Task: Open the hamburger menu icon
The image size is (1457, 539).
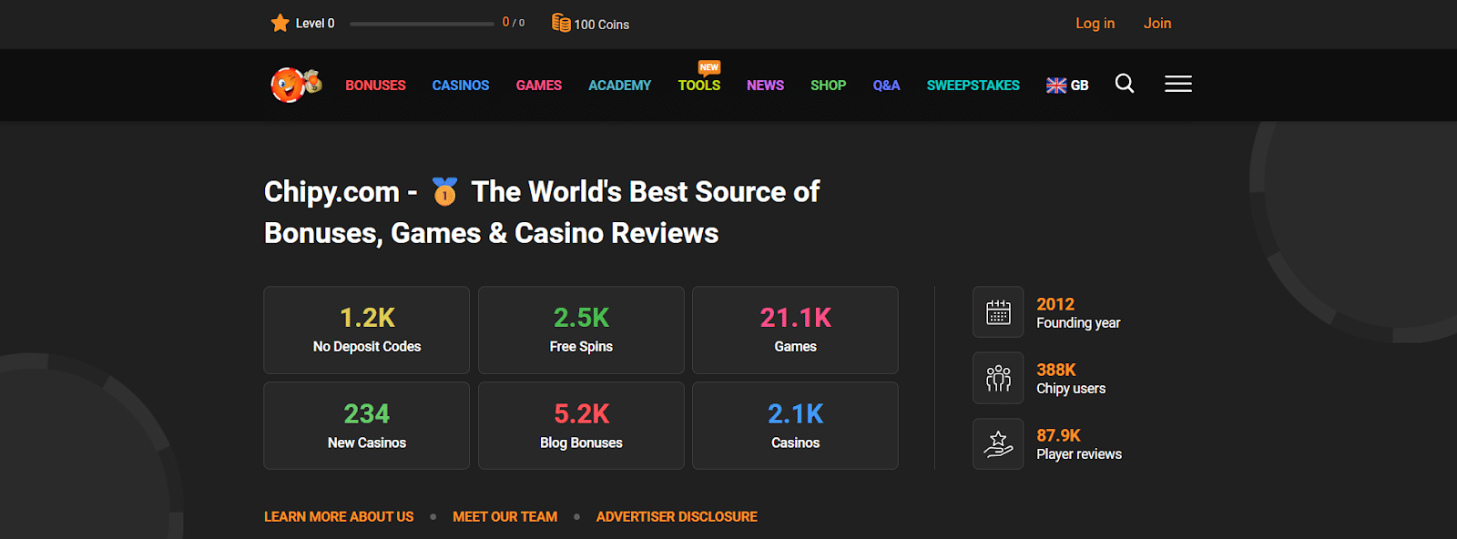Action: coord(1178,84)
